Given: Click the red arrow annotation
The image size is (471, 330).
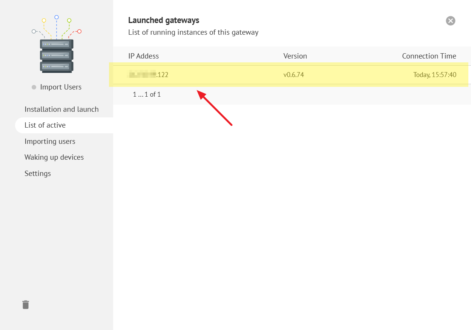Looking at the screenshot, I should click(x=215, y=109).
